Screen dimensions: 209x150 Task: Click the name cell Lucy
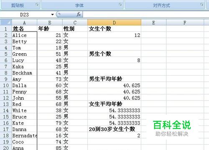tap(24, 60)
